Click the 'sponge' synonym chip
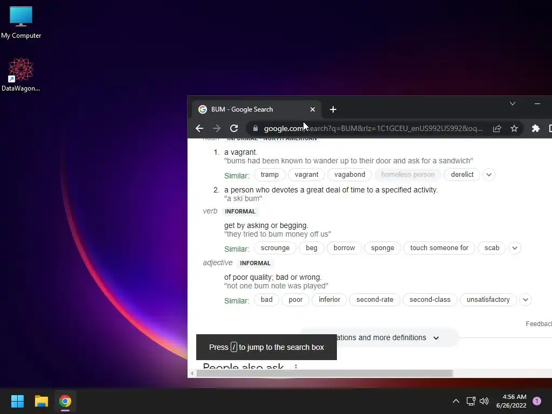This screenshot has width=552, height=414. pyautogui.click(x=382, y=248)
